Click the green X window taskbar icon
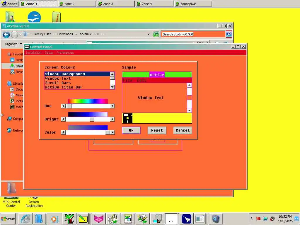This screenshot has width=300, height=225. coord(128,219)
